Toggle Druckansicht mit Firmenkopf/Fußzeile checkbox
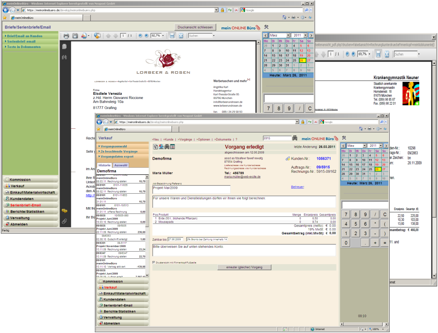438x333 pixels. pos(154,263)
